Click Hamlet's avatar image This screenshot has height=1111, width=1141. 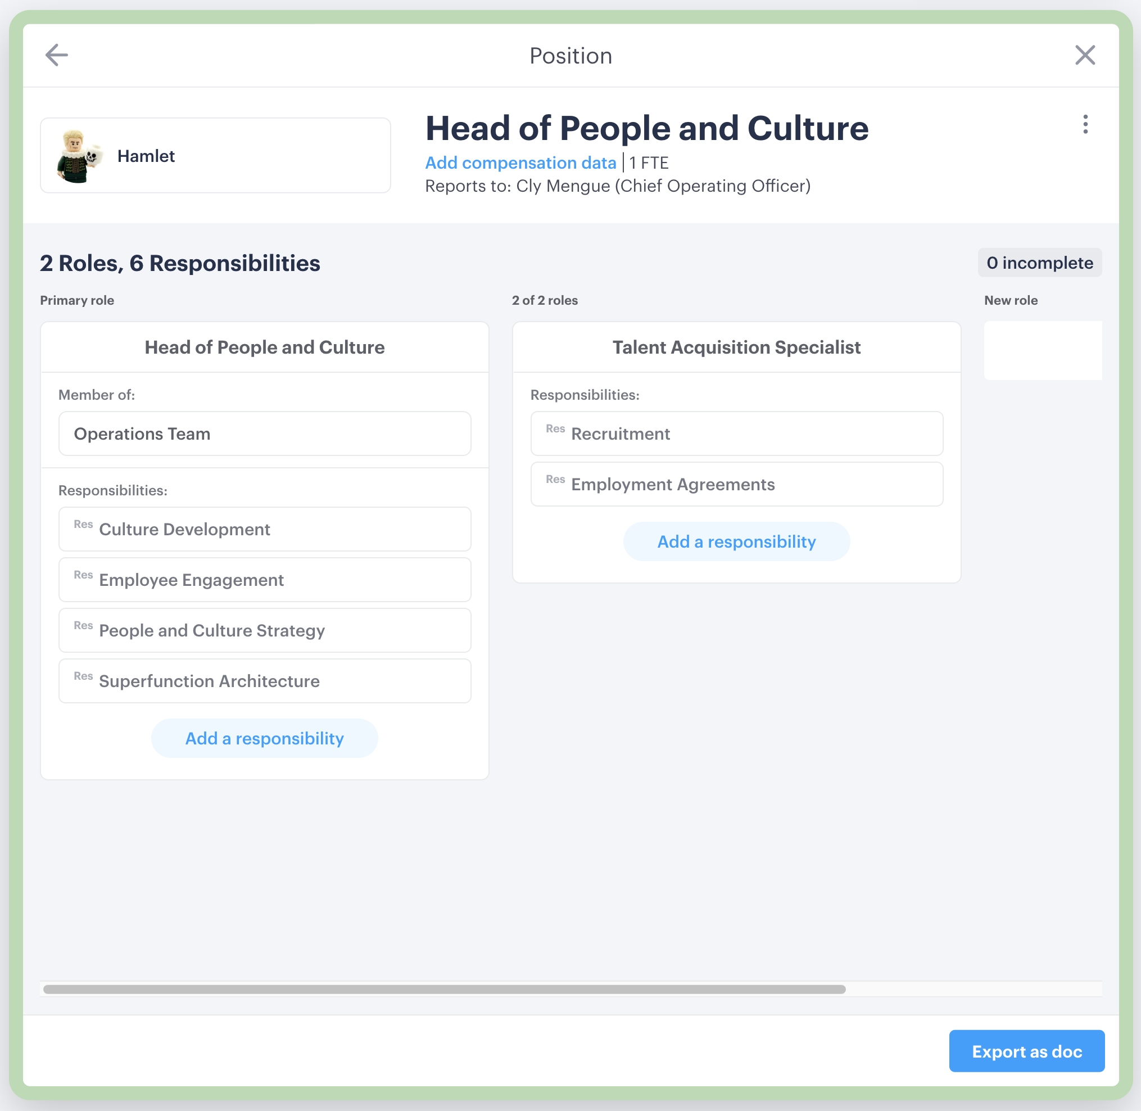coord(79,155)
